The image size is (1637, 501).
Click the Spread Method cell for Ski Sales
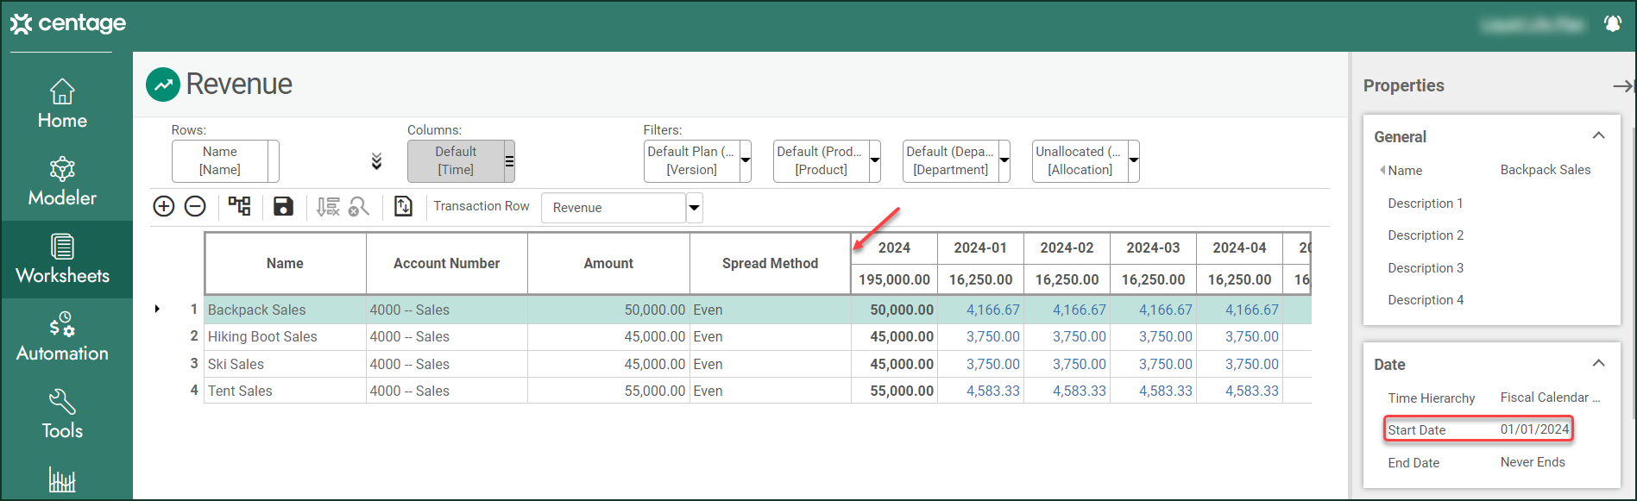click(770, 364)
